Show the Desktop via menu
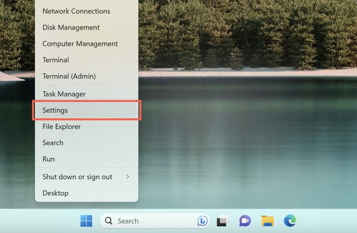Viewport: 357px width, 233px height. click(x=86, y=193)
